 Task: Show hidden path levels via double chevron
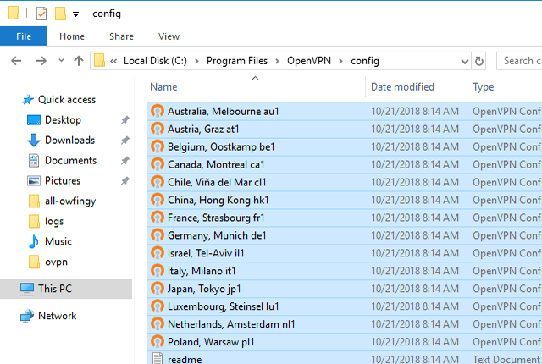pyautogui.click(x=113, y=61)
